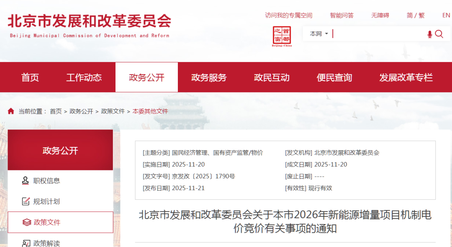Open the 访问我的专属空间 link
The height and width of the screenshot is (247, 452).
(288, 15)
